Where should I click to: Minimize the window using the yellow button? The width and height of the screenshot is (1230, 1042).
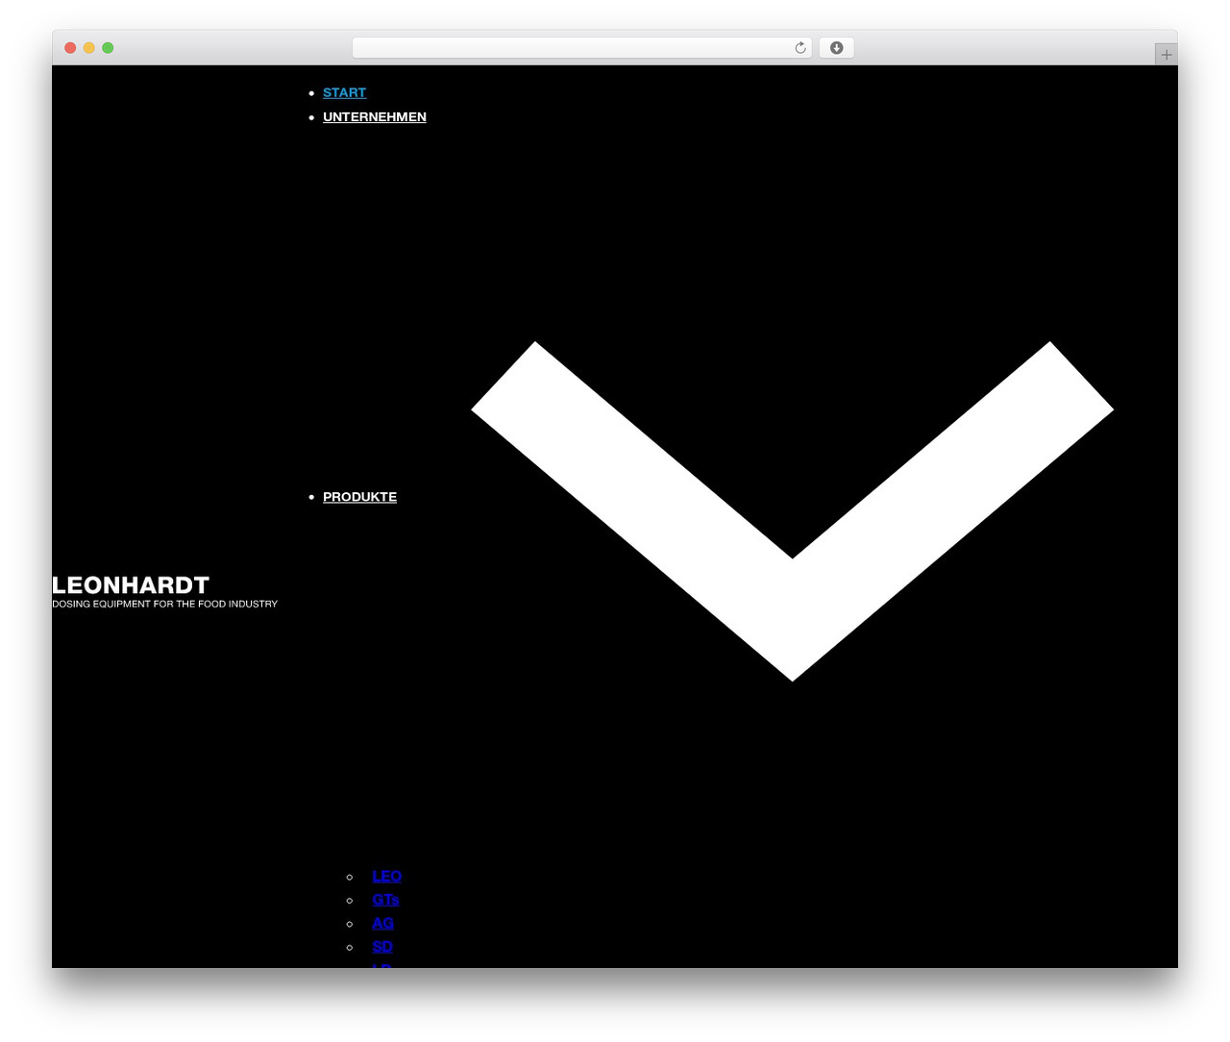[x=89, y=48]
